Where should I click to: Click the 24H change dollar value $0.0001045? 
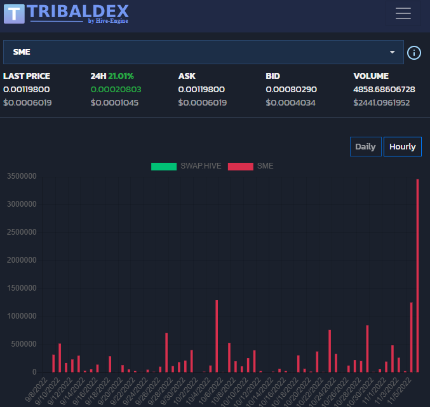click(x=114, y=103)
